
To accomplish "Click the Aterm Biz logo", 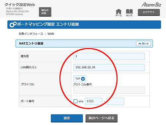I will click(x=151, y=5).
